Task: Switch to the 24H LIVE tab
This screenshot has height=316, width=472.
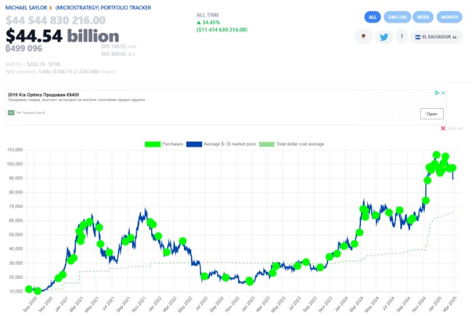Action: tap(397, 17)
